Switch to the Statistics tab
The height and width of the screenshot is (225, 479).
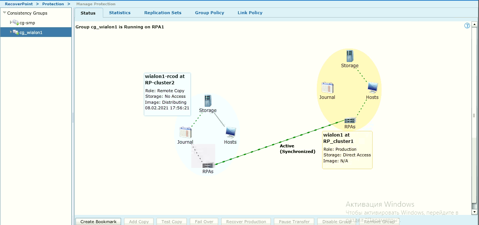click(x=120, y=13)
